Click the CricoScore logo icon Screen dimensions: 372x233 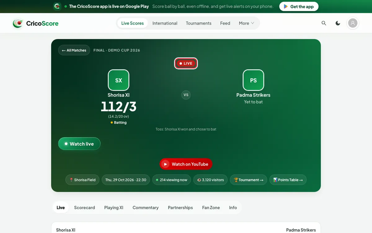tap(18, 23)
